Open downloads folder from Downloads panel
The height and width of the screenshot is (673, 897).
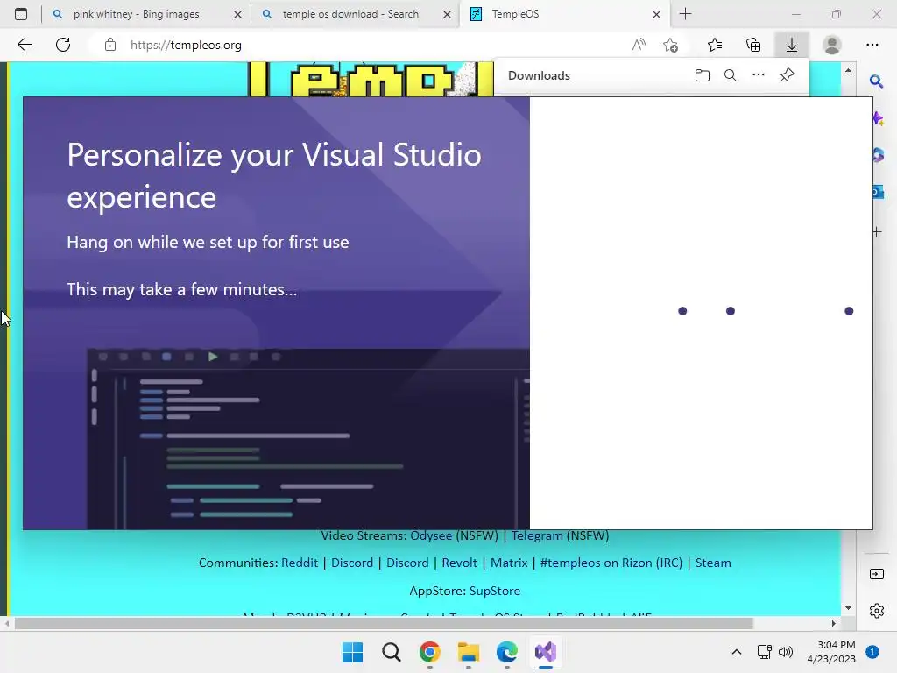703,75
